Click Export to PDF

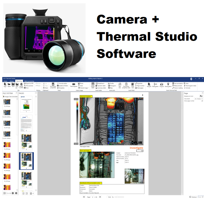(x=21, y=85)
